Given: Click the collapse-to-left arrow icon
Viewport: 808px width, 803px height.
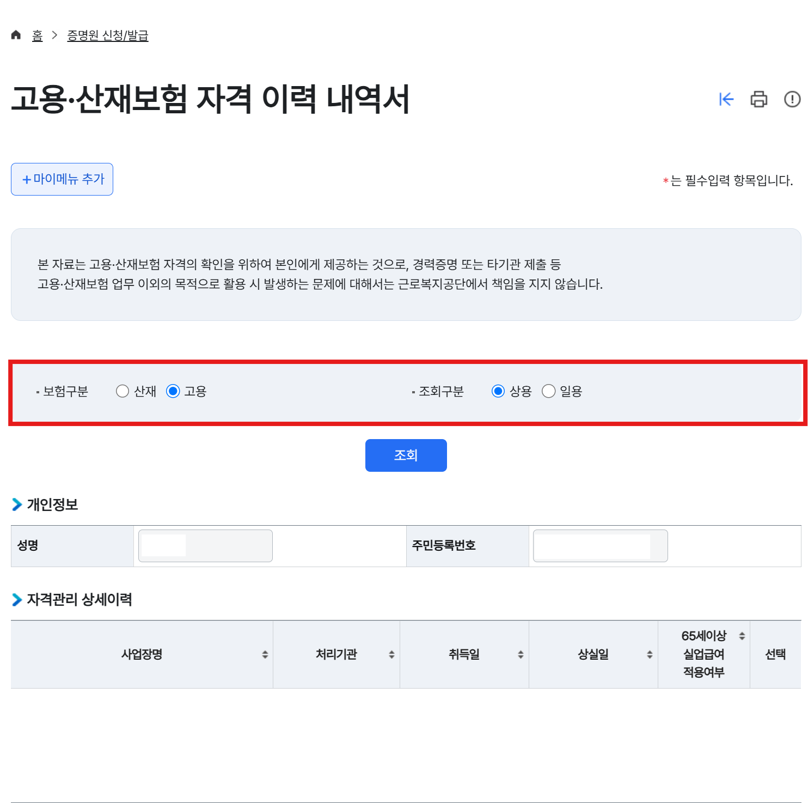Looking at the screenshot, I should 726,99.
